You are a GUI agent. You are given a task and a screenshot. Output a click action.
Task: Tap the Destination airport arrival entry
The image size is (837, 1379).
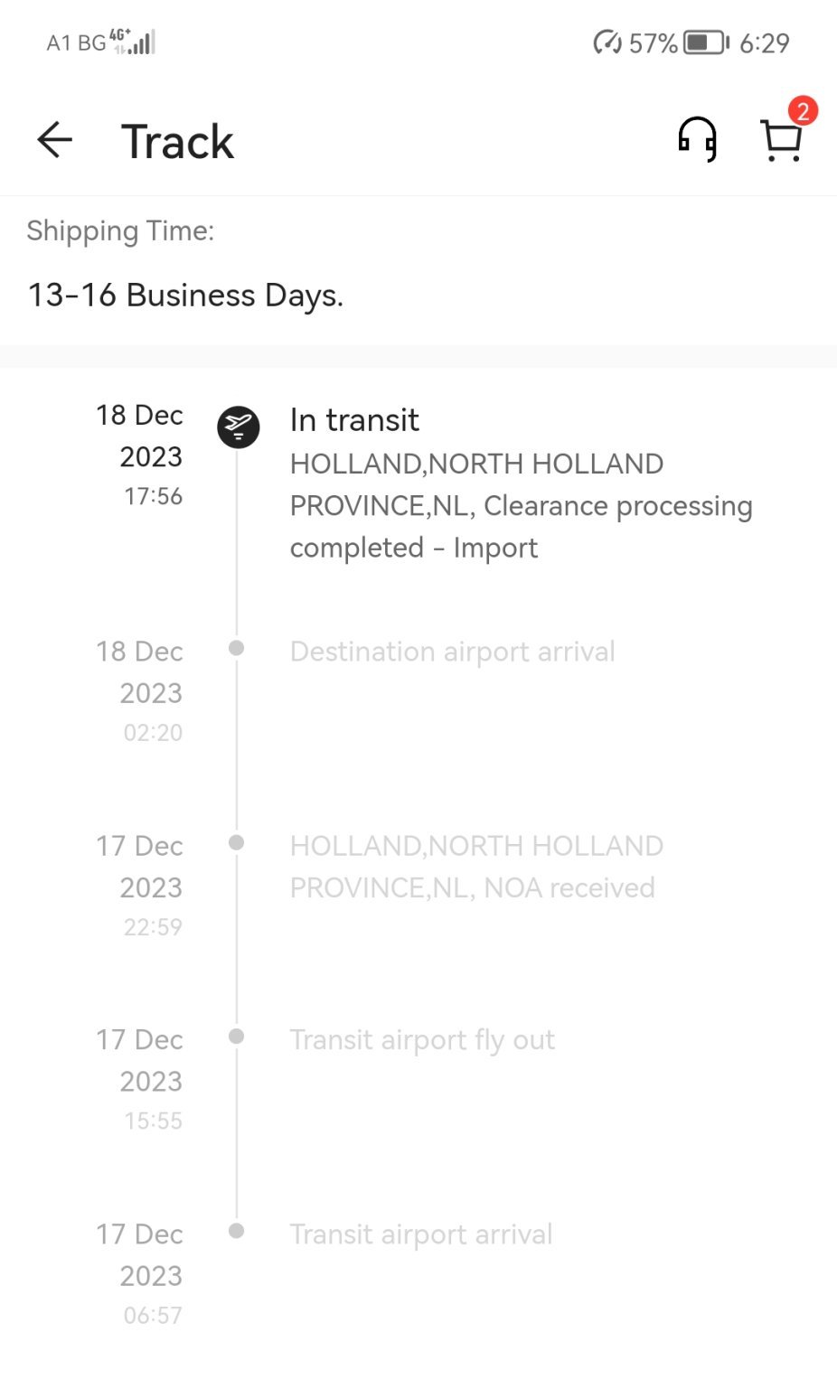pyautogui.click(x=452, y=652)
